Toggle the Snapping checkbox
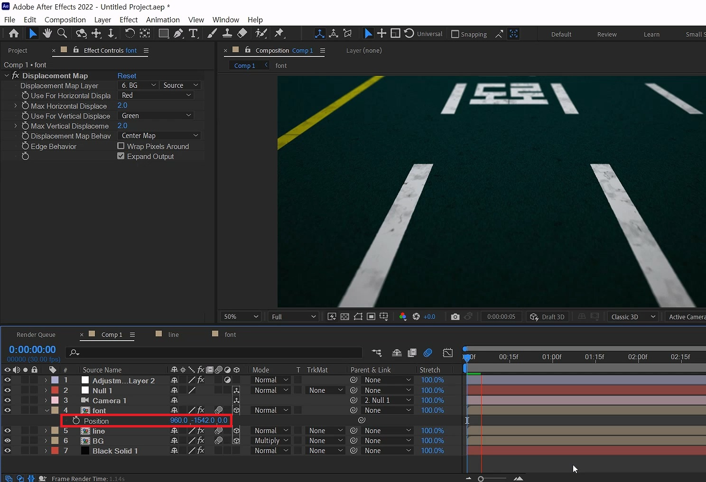 tap(455, 34)
